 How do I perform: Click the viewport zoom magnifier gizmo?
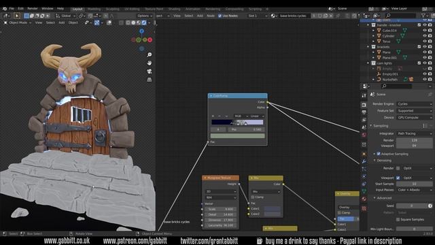150,54
